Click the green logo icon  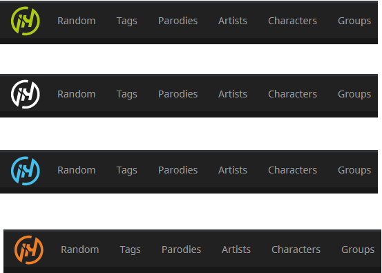tap(26, 21)
